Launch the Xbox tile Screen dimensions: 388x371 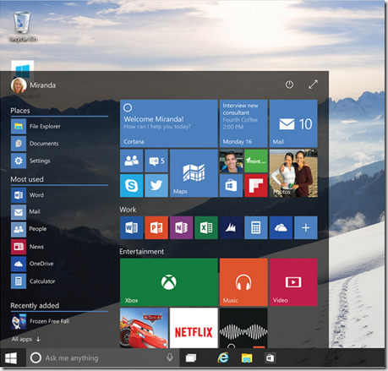pos(169,282)
